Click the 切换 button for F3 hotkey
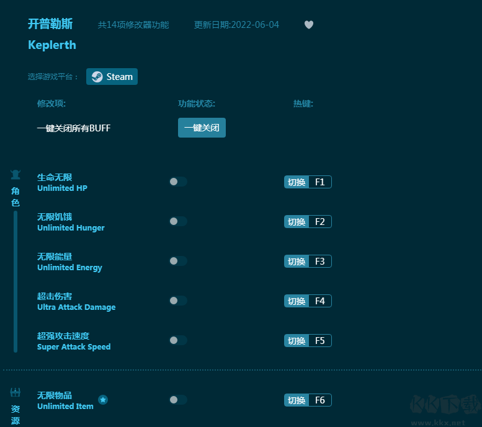Screen dimensions: 482x427 pyautogui.click(x=297, y=261)
